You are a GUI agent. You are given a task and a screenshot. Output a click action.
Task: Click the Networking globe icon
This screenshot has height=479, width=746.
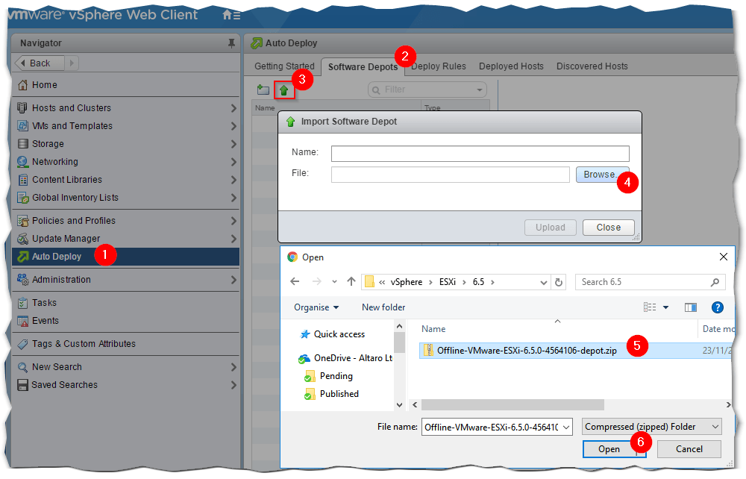pos(22,162)
